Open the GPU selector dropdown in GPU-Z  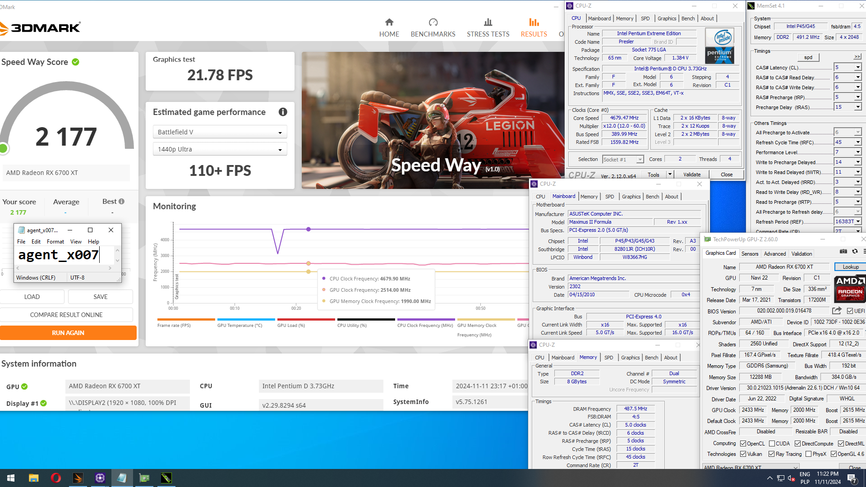[751, 467]
